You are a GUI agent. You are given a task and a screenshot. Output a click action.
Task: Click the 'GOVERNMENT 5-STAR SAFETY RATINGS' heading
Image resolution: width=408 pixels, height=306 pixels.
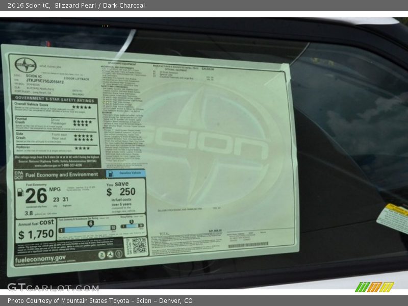tap(55, 99)
